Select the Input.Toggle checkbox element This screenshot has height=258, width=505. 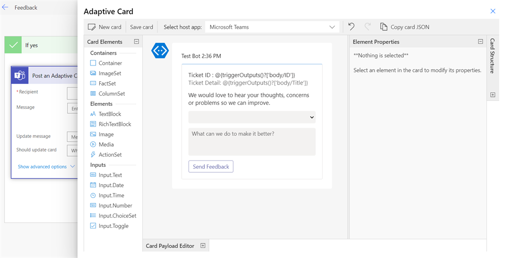coord(93,226)
